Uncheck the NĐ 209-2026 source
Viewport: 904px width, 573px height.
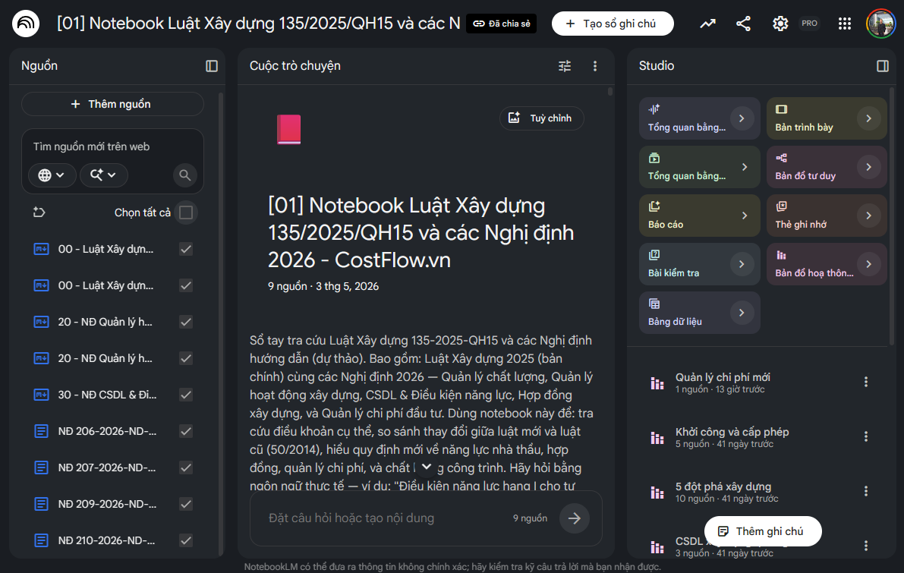[186, 504]
